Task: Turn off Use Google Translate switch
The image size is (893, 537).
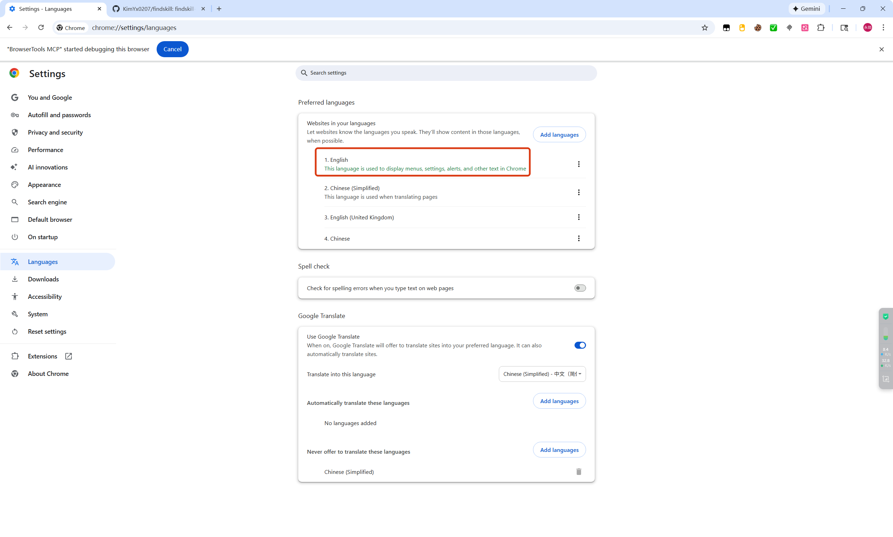Action: click(x=580, y=345)
